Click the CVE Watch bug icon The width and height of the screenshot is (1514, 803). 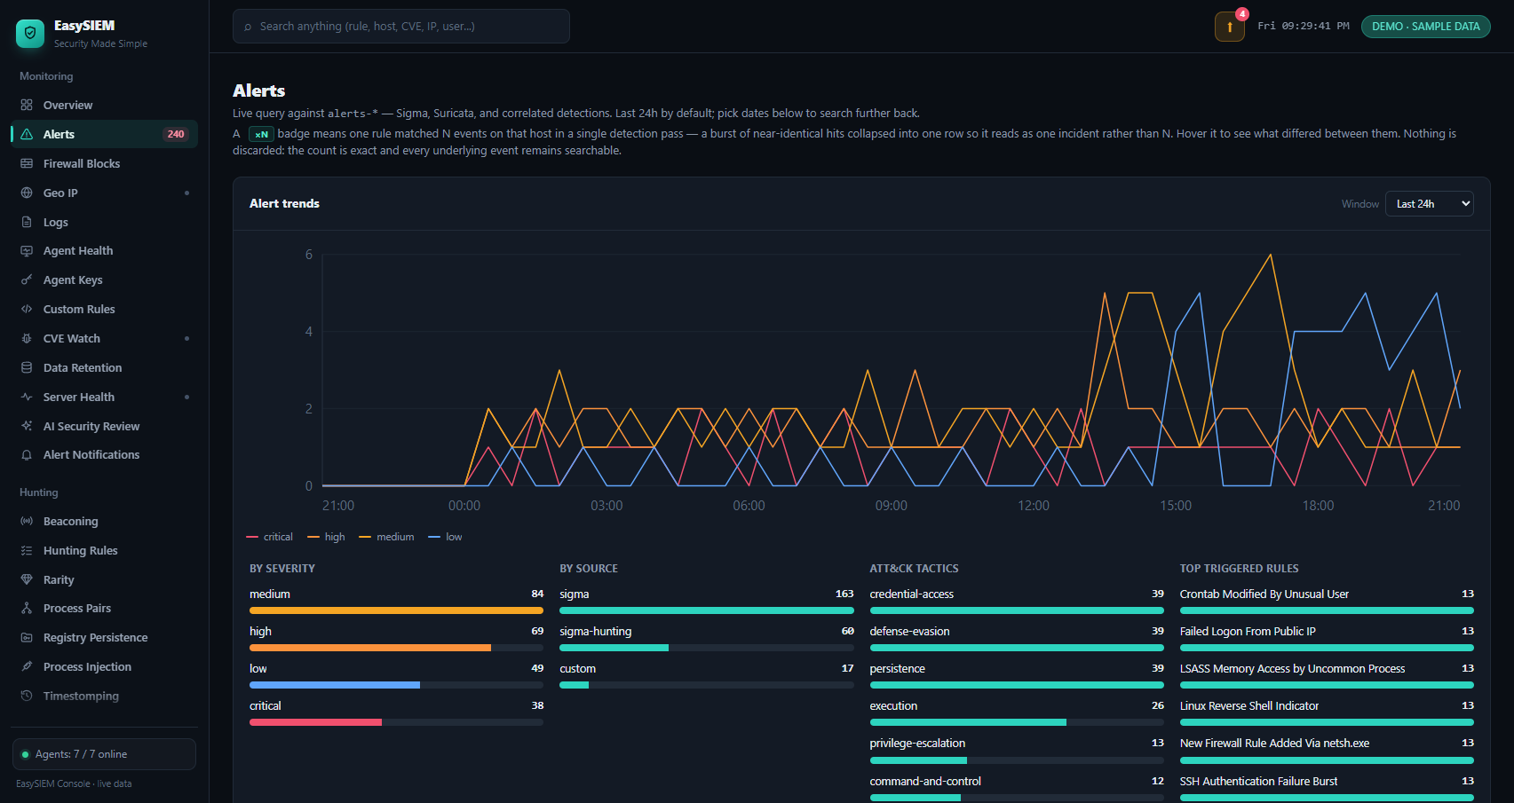[27, 339]
